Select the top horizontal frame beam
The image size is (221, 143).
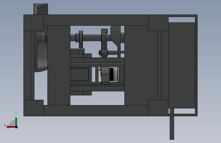tap(96, 20)
